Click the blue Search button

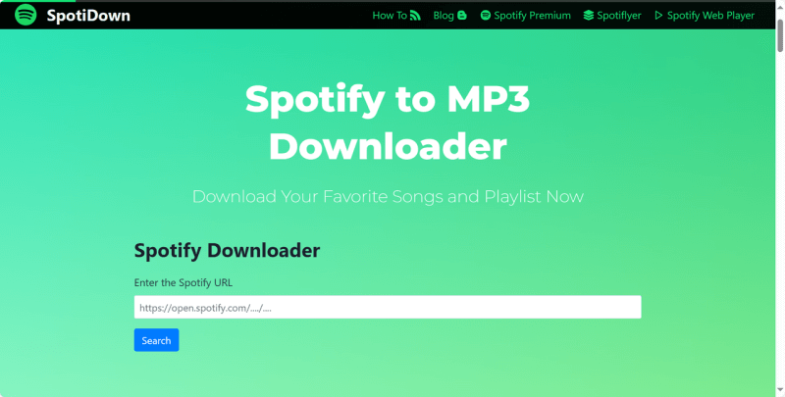156,340
